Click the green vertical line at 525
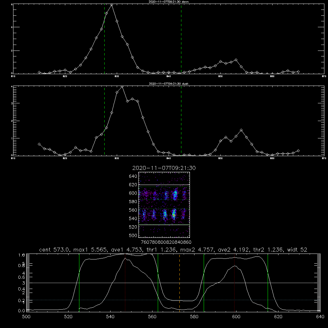The image size is (328, 328). (x=79, y=282)
